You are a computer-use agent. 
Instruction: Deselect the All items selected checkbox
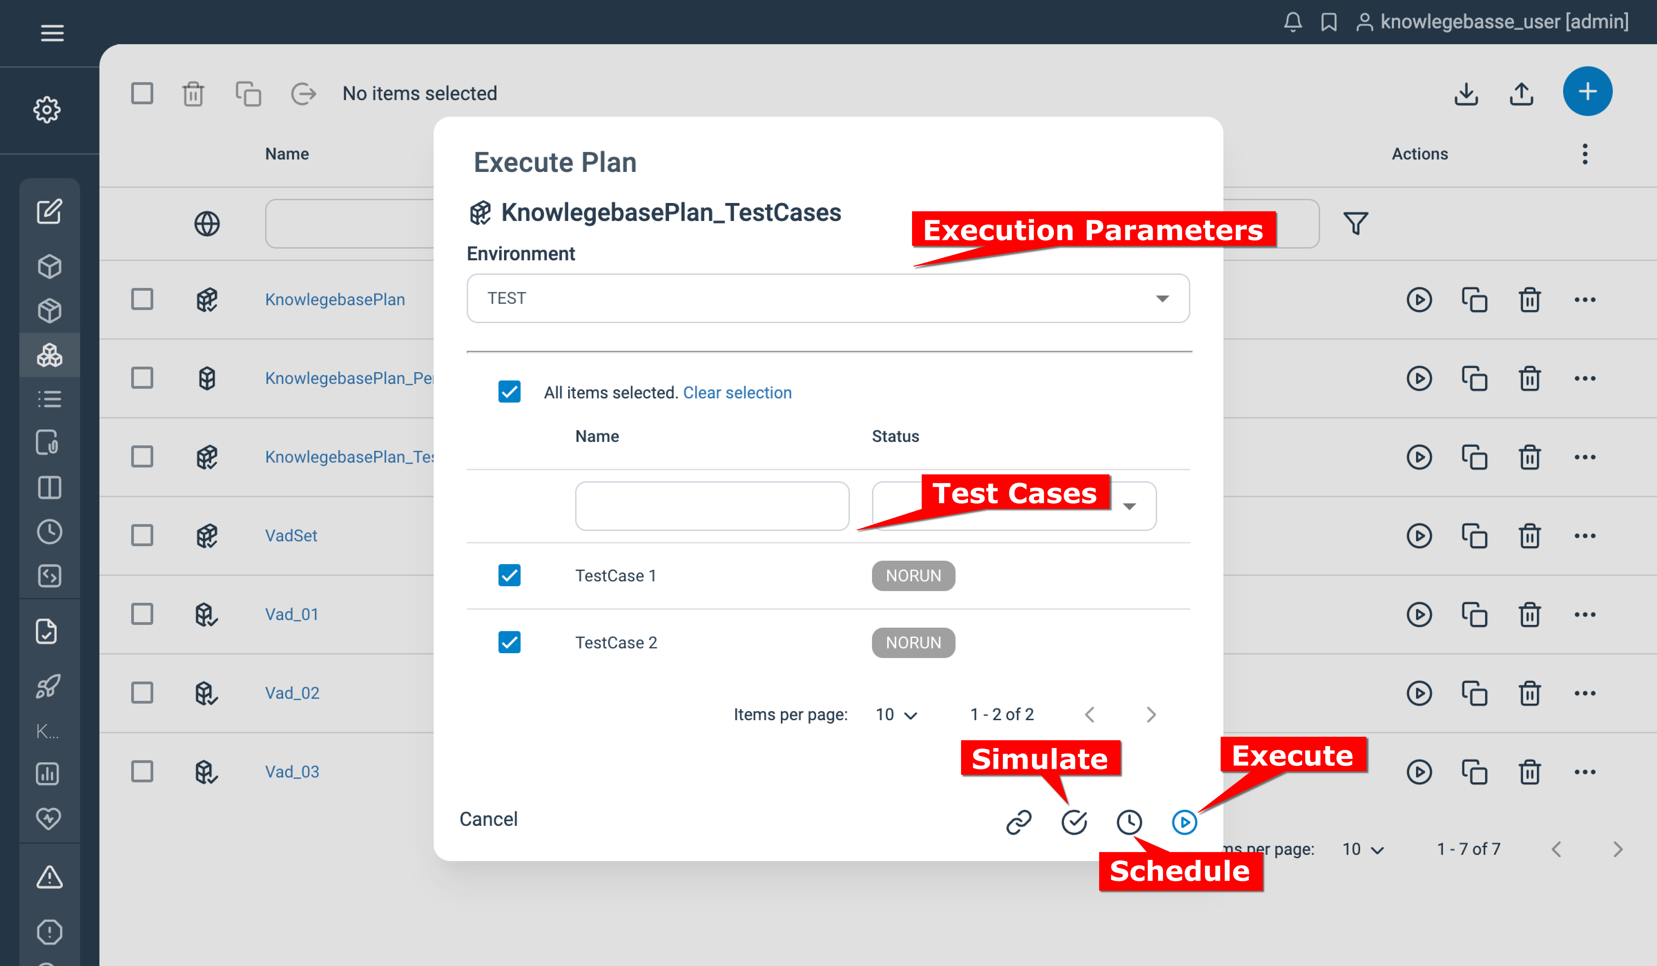coord(509,392)
